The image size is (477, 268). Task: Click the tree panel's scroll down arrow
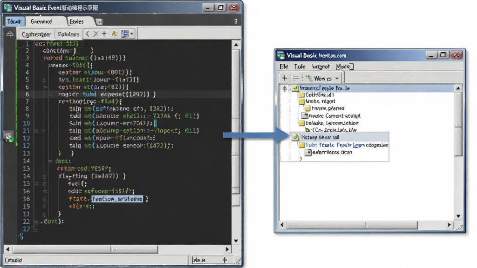click(458, 216)
